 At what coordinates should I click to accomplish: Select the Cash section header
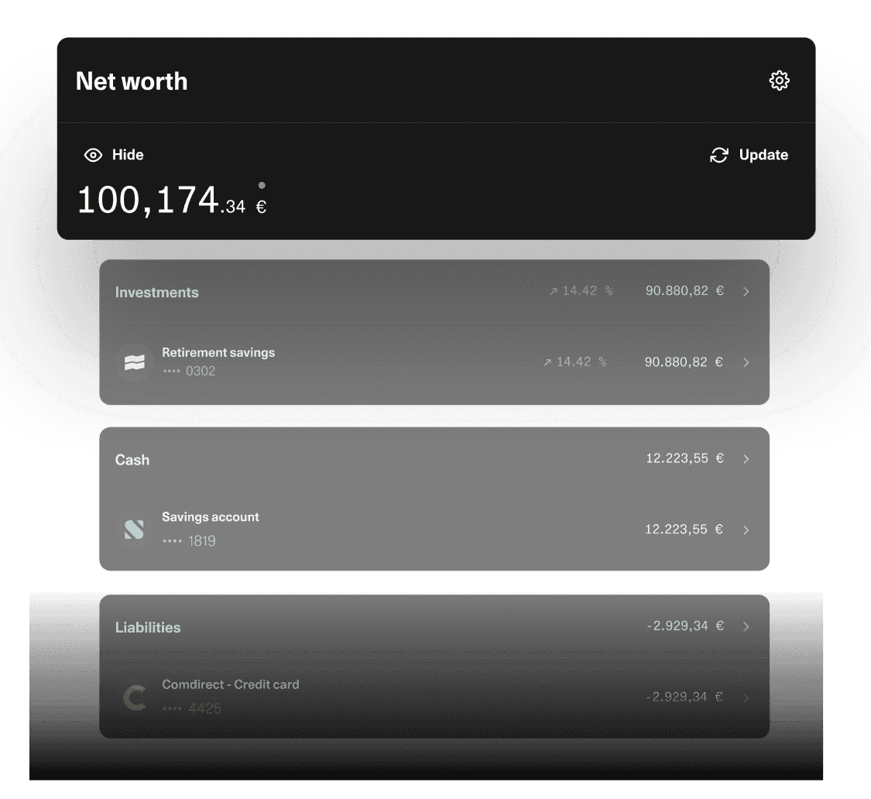(x=132, y=460)
